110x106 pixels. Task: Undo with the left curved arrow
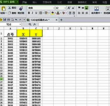click(16, 20)
